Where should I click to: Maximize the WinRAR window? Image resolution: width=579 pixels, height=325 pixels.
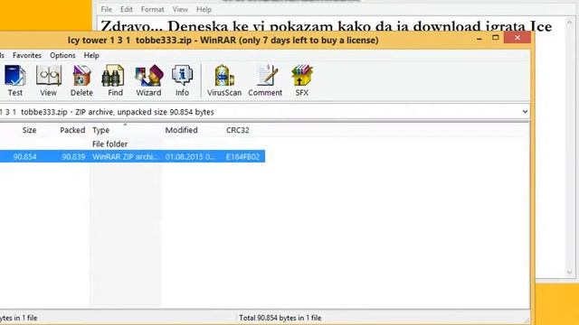tap(496, 38)
